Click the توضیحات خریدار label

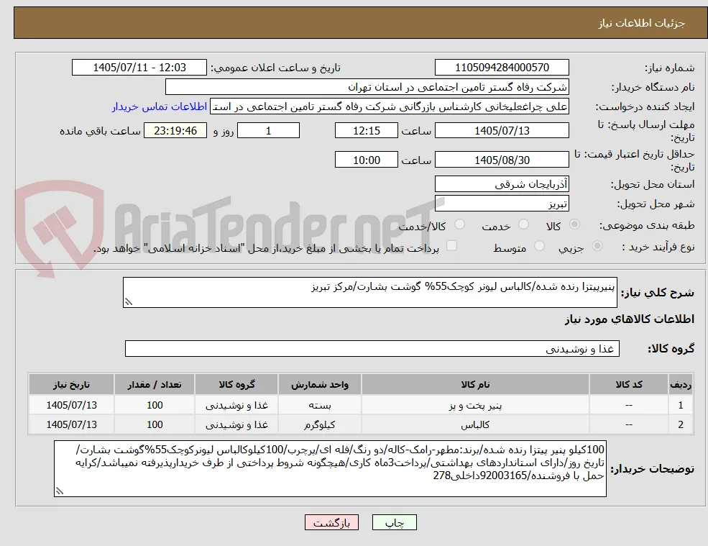652,469
